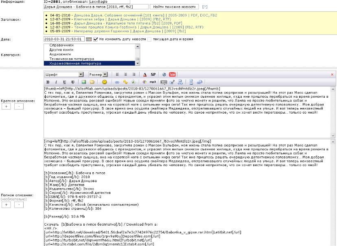
Task: Enlarge full description field with plus
Action: 6,205
